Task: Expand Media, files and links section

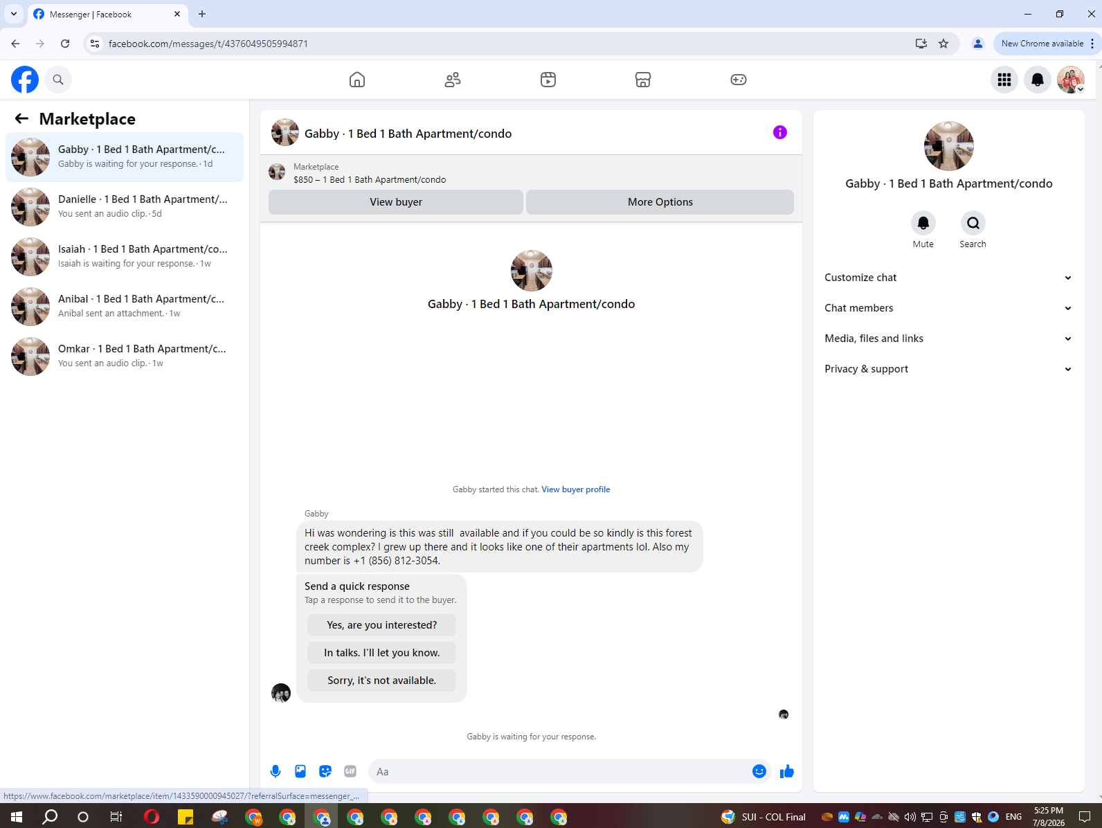Action: (x=948, y=339)
